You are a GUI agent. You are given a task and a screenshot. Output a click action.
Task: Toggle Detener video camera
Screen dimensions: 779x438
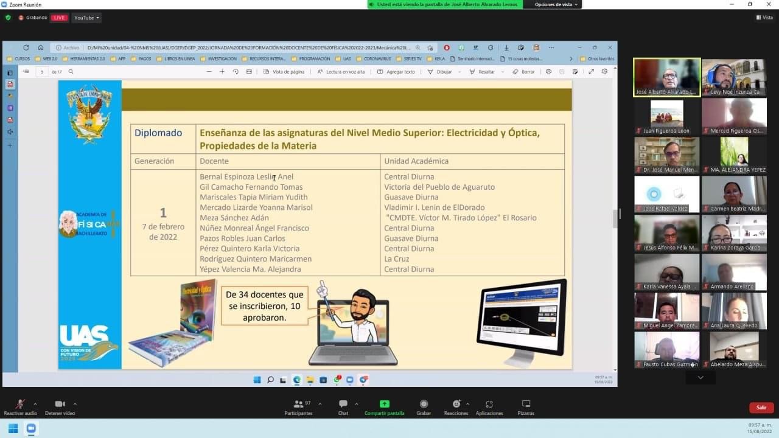point(60,405)
